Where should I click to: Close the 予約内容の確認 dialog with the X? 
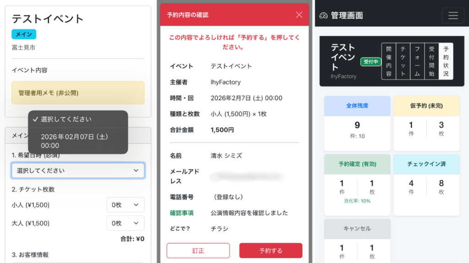(300, 15)
